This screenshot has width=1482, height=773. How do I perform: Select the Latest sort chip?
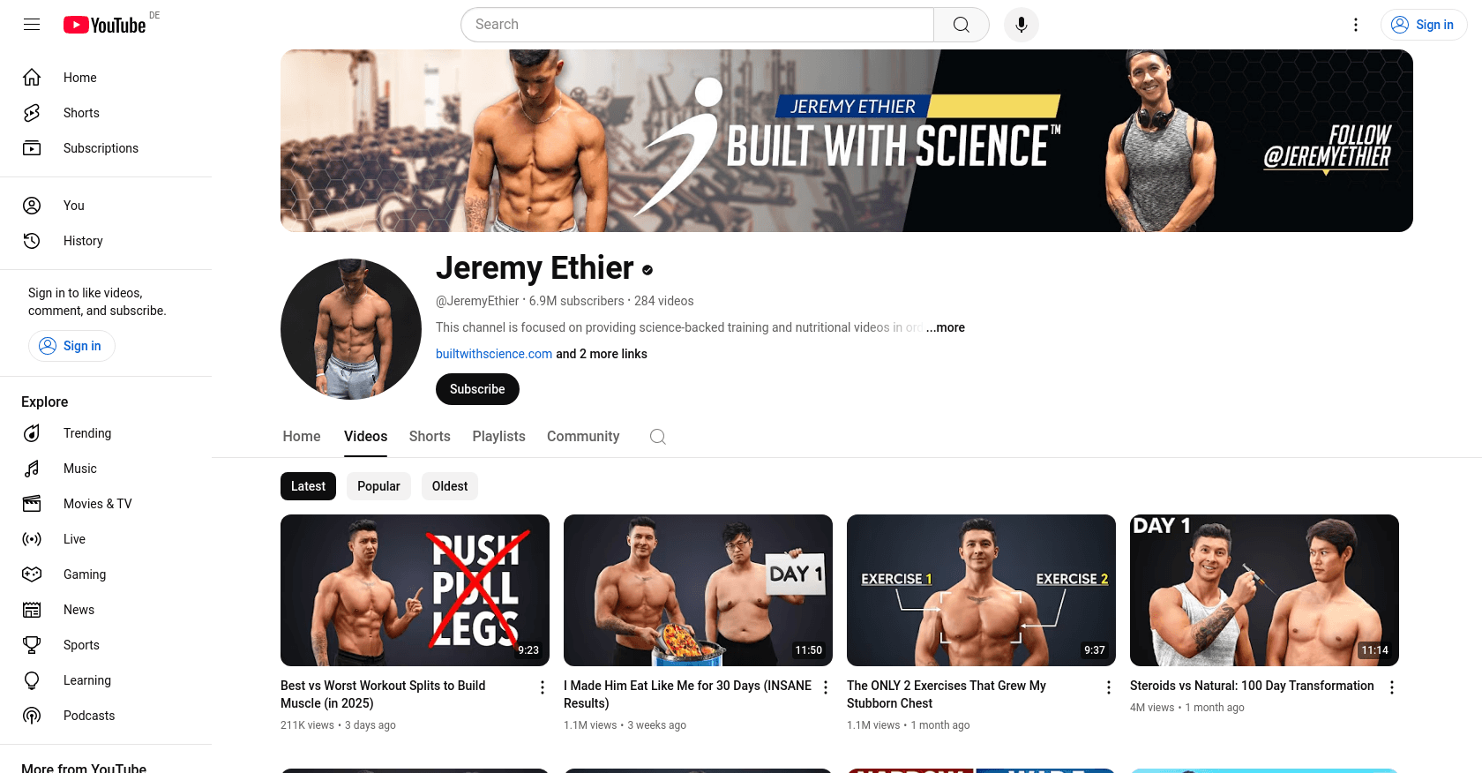(308, 486)
